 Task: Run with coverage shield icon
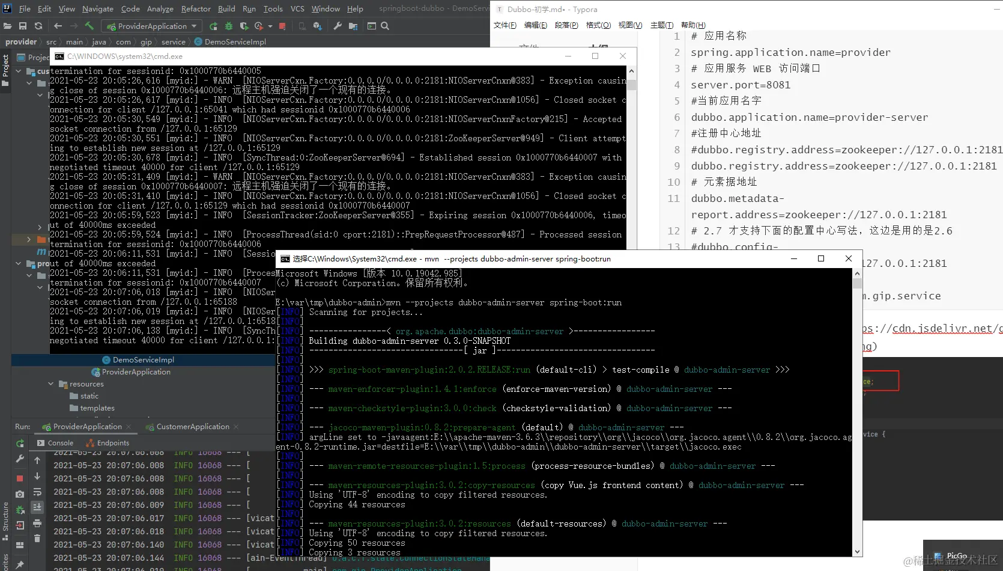pyautogui.click(x=244, y=26)
